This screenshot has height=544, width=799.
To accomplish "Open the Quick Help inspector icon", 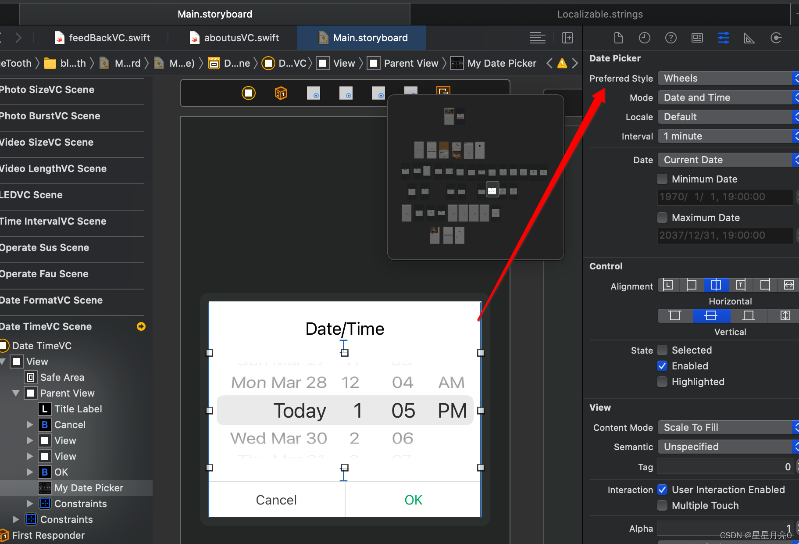I will coord(671,38).
